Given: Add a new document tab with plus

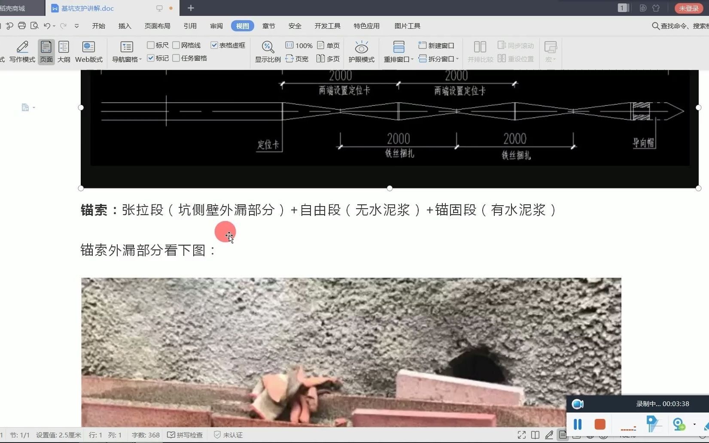Looking at the screenshot, I should click(191, 8).
